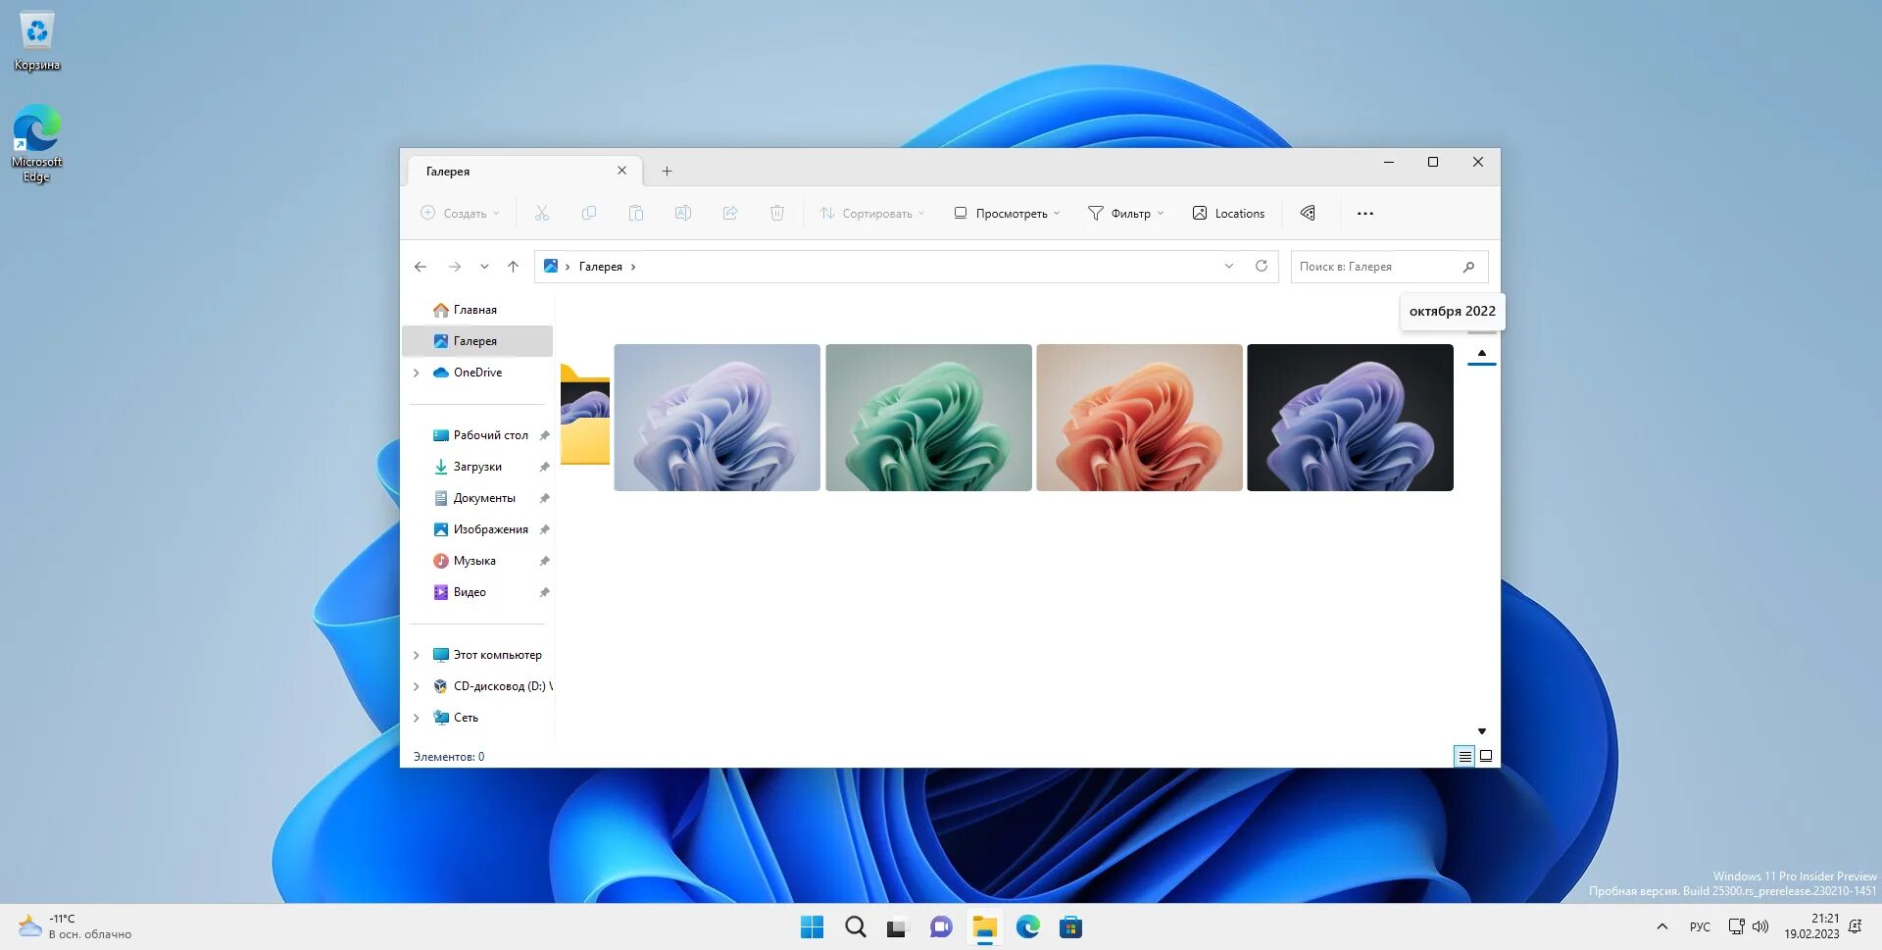Click the Share icon in the toolbar
The image size is (1882, 950).
point(730,213)
